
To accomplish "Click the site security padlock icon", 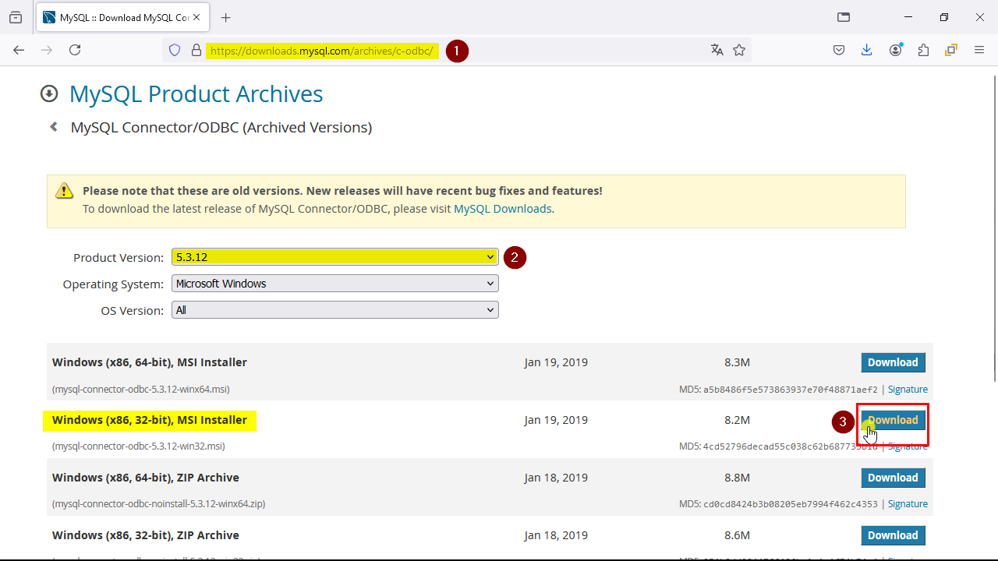I will click(196, 50).
